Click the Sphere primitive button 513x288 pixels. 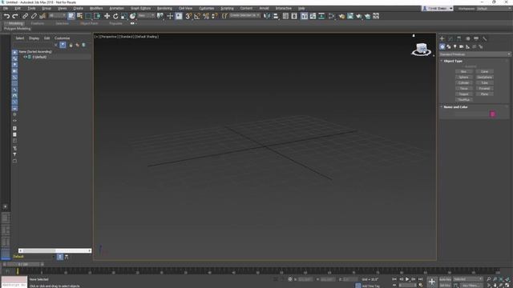pos(463,77)
